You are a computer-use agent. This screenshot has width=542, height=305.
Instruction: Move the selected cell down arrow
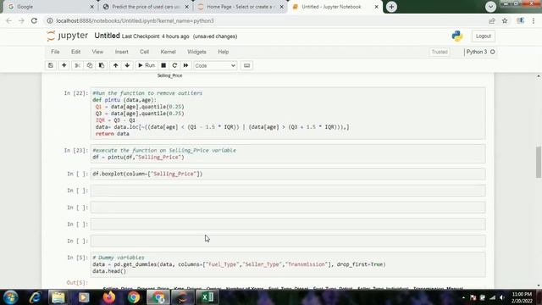127,65
